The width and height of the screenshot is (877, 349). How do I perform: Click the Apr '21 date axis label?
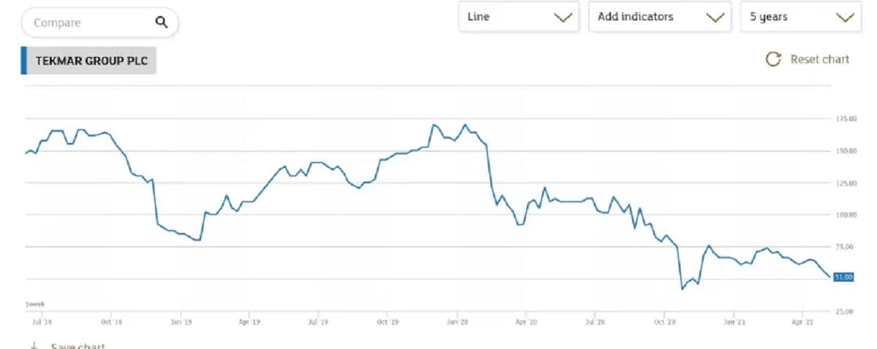tap(802, 321)
